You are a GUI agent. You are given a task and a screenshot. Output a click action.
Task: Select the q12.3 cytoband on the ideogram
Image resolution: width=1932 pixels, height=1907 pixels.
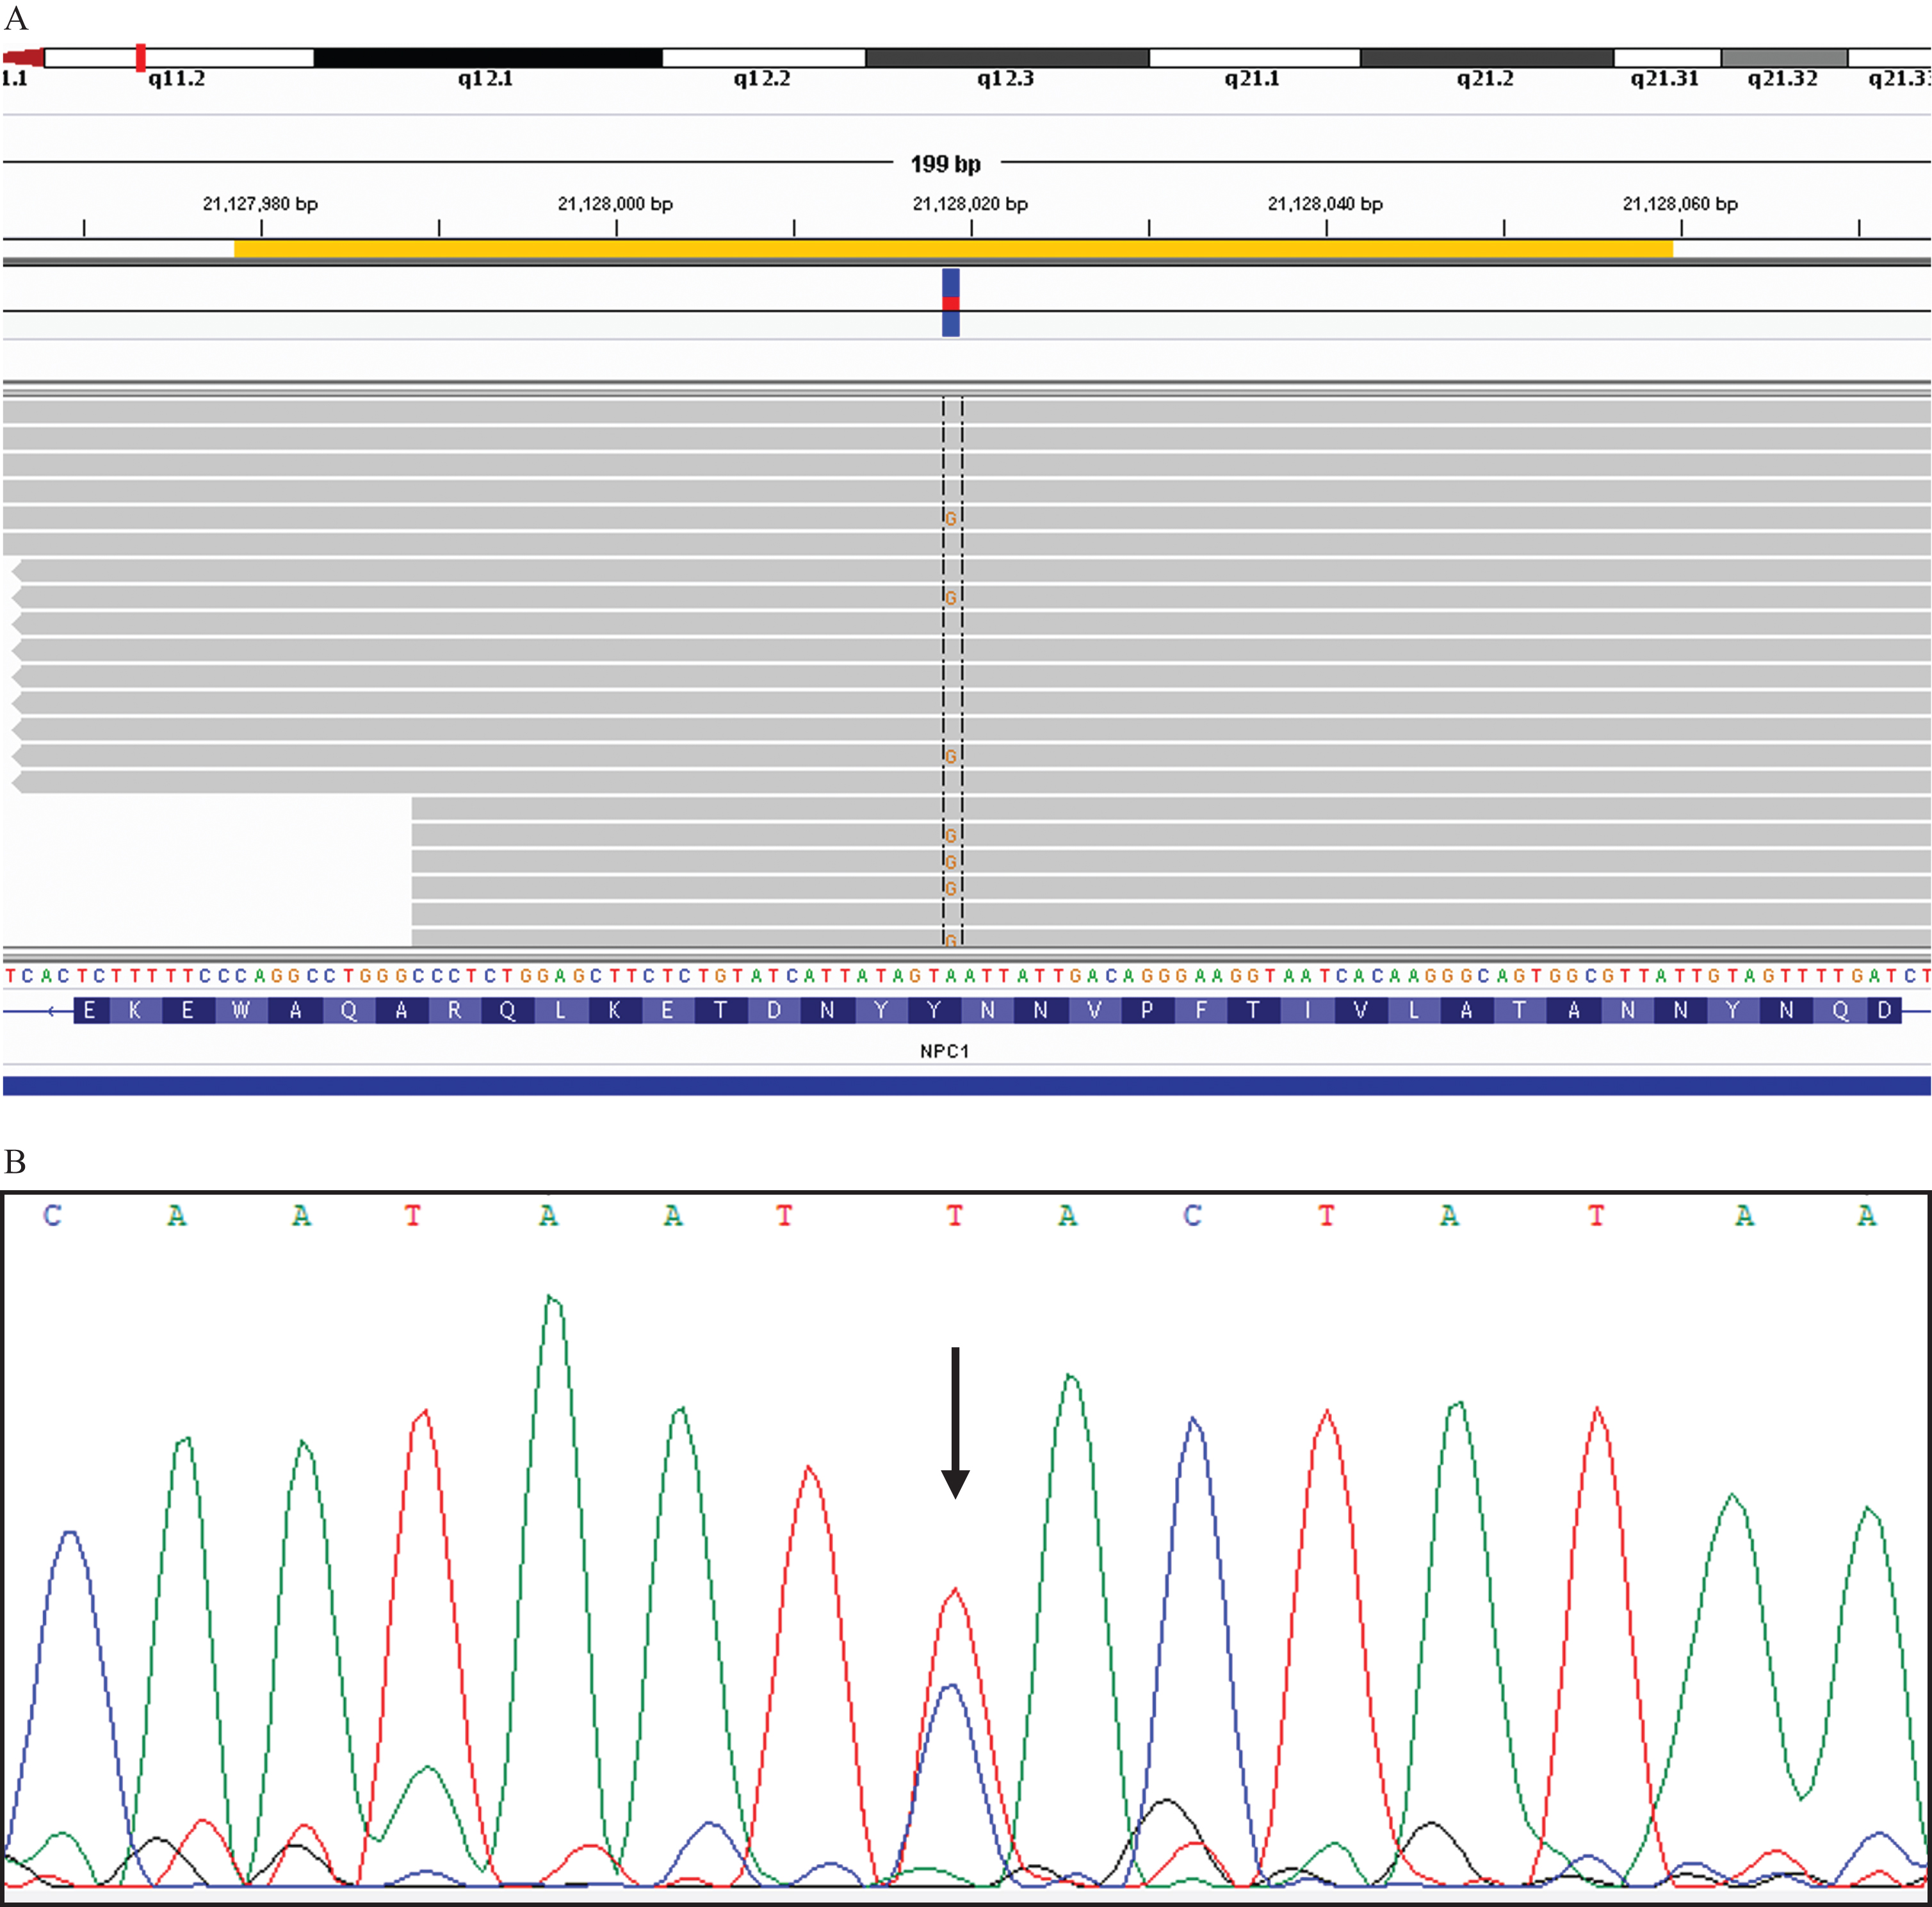(x=1007, y=58)
